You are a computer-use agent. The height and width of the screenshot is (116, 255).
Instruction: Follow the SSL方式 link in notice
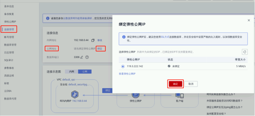click(x=165, y=37)
